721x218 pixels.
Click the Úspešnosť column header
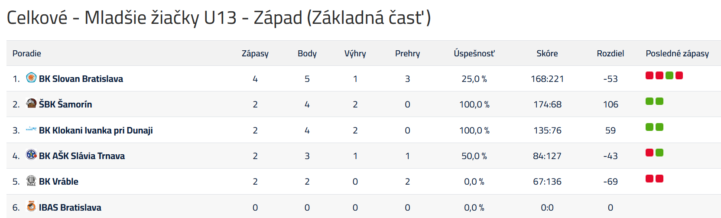[x=474, y=53]
